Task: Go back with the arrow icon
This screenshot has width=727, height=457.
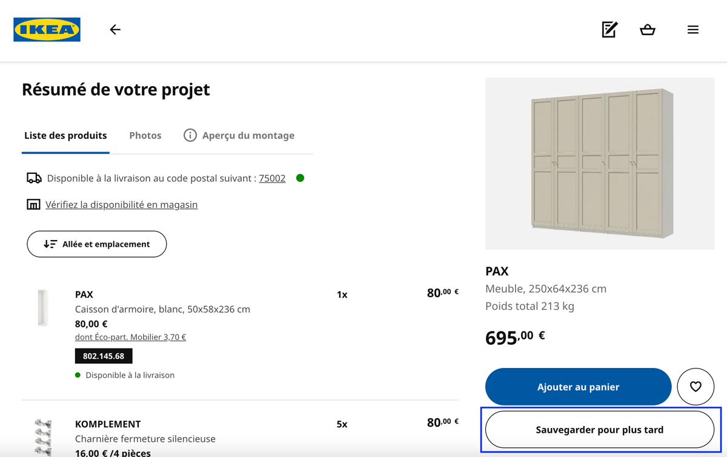Action: [115, 30]
